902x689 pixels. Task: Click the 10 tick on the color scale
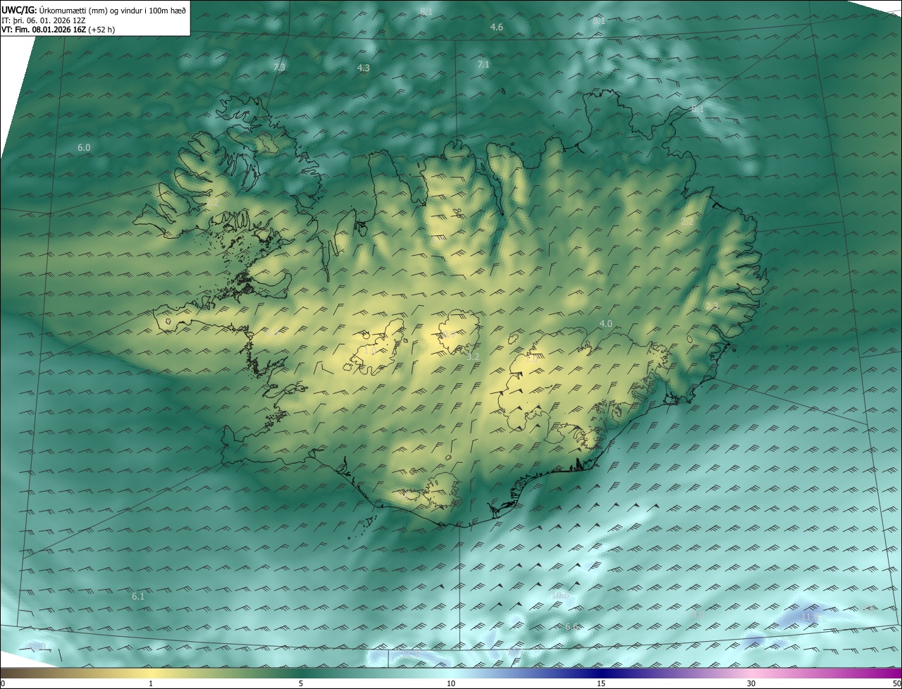[451, 683]
